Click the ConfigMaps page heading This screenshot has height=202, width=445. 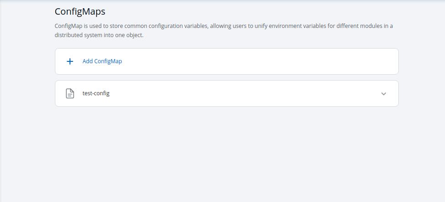tap(80, 11)
